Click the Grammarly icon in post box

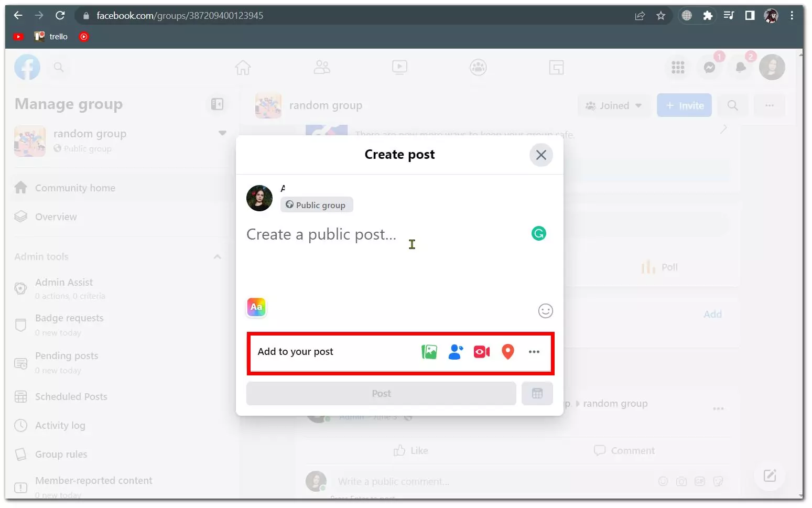[x=538, y=233]
